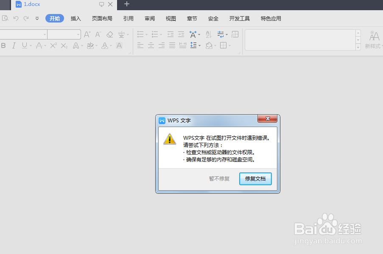Click the text effects A icon
This screenshot has height=254, width=383.
tap(76, 45)
